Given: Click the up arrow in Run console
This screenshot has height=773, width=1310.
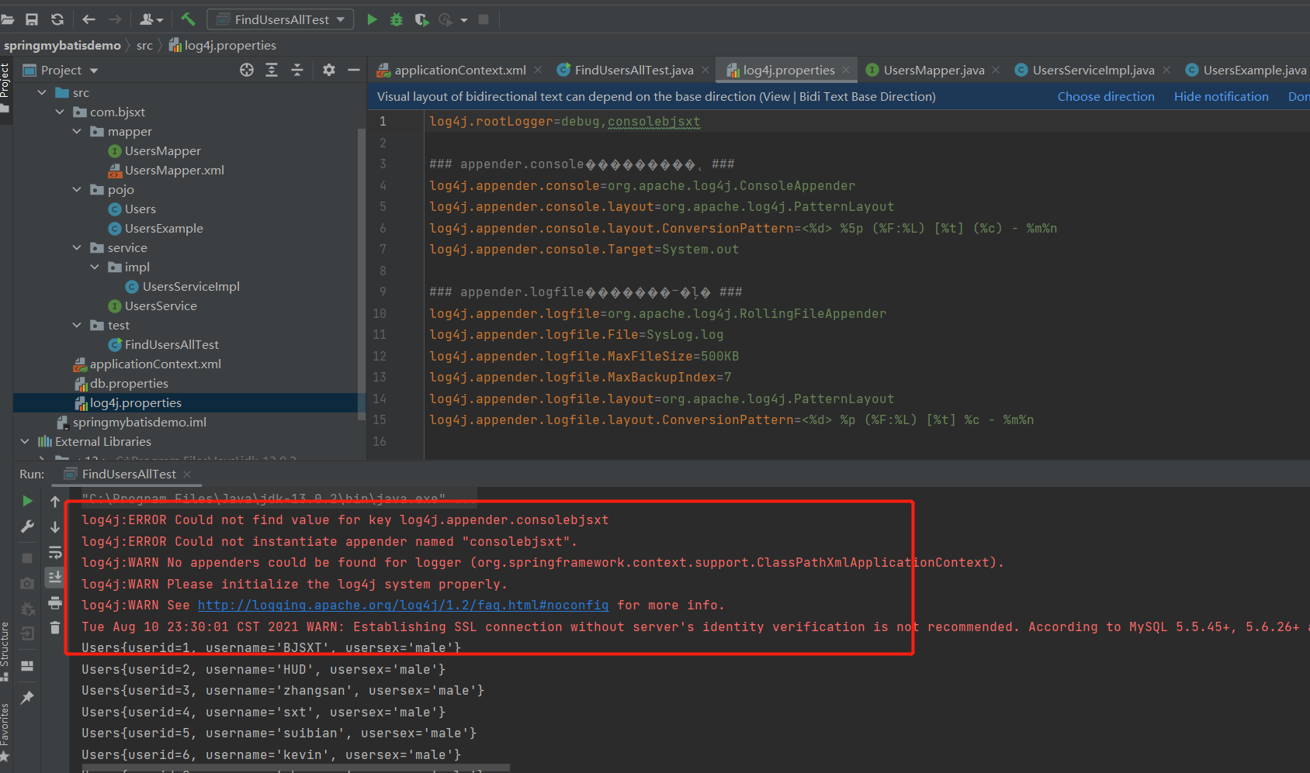Looking at the screenshot, I should (55, 502).
